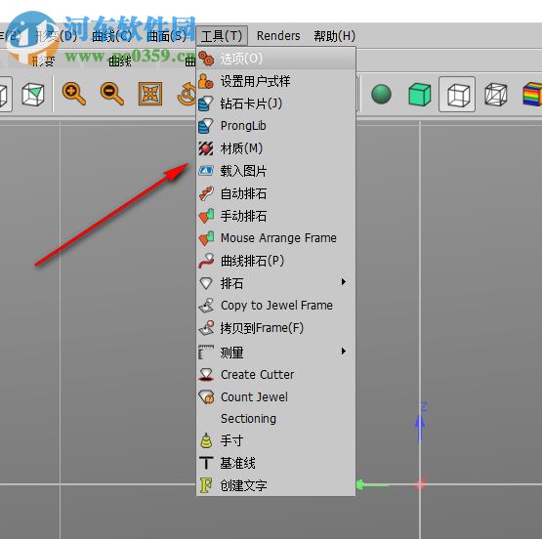The width and height of the screenshot is (542, 539).
Task: Select Mouse Arrange Frame entry
Action: tap(275, 238)
